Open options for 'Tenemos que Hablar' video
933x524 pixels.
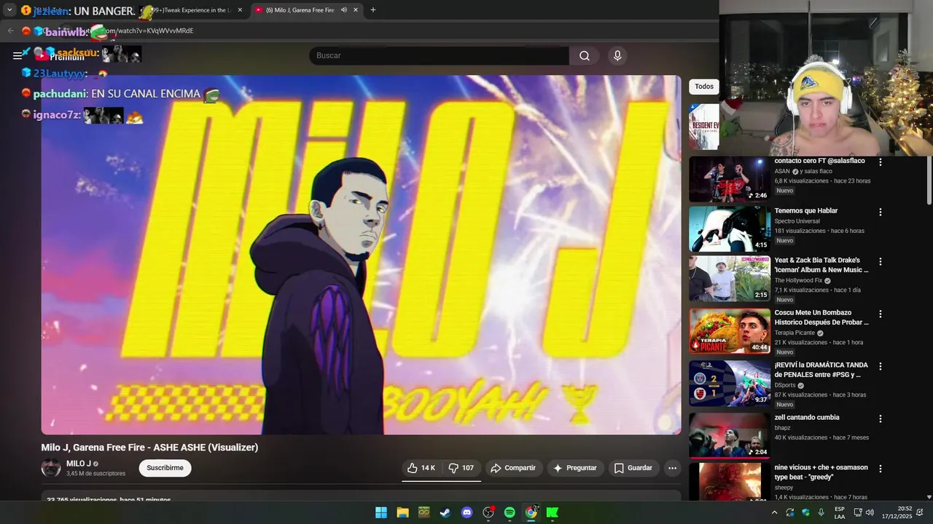tap(881, 212)
